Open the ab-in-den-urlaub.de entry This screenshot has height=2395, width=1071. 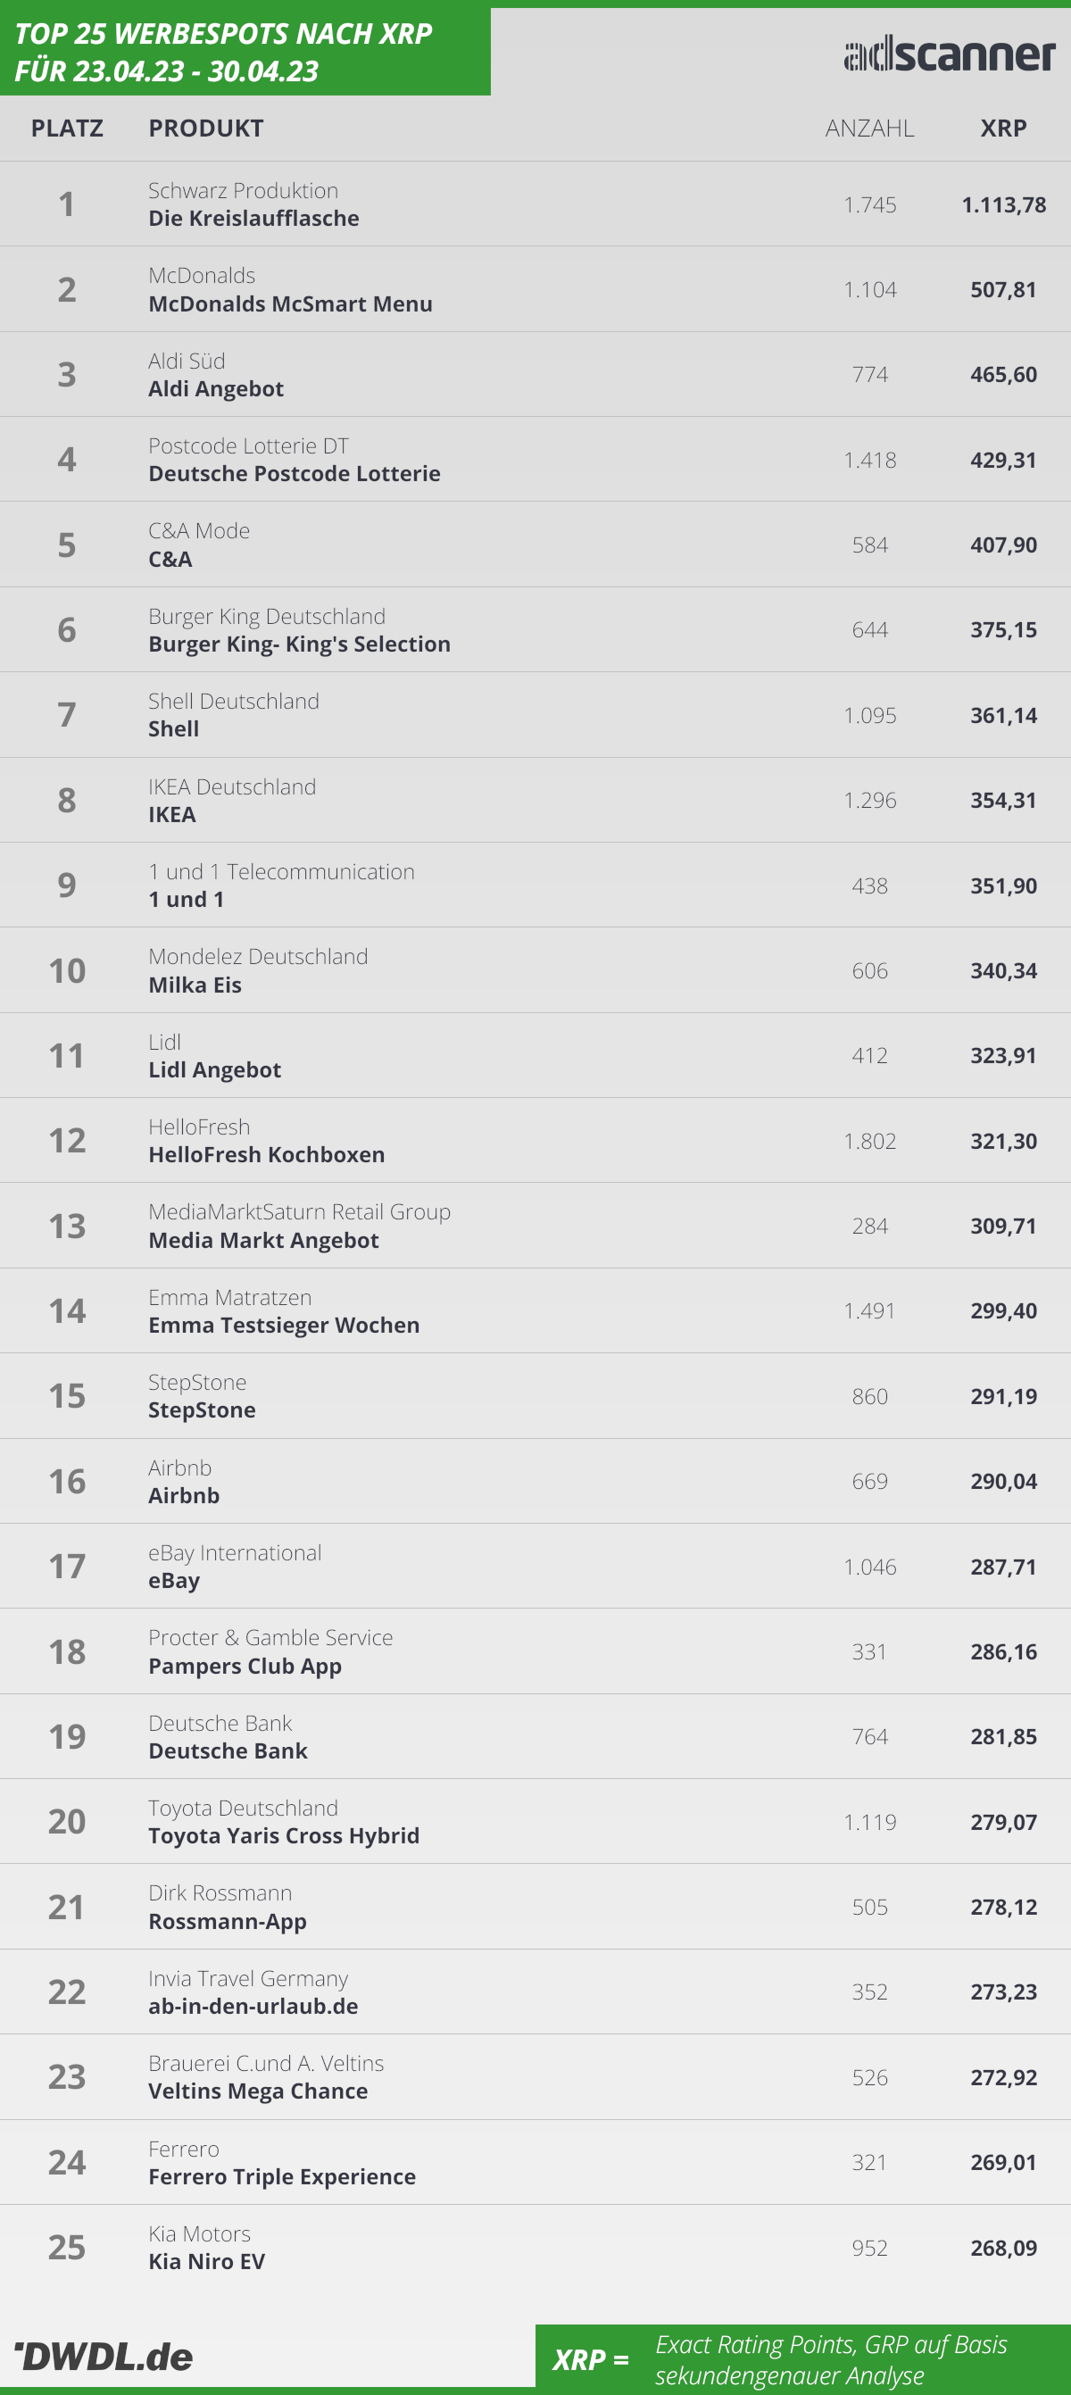pyautogui.click(x=253, y=2007)
